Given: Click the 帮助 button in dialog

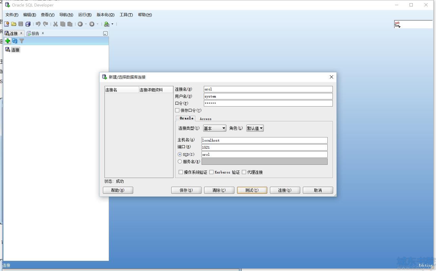Looking at the screenshot, I should pos(118,190).
